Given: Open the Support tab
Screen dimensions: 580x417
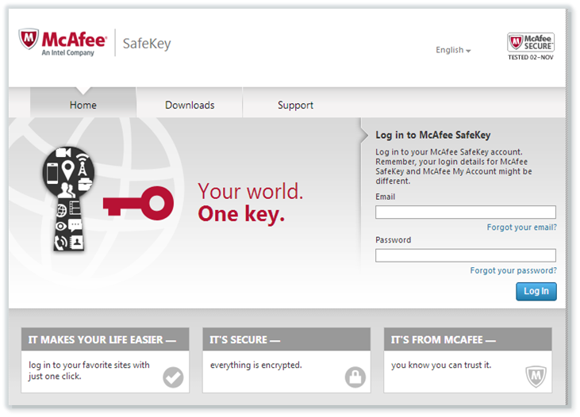Looking at the screenshot, I should pos(295,105).
